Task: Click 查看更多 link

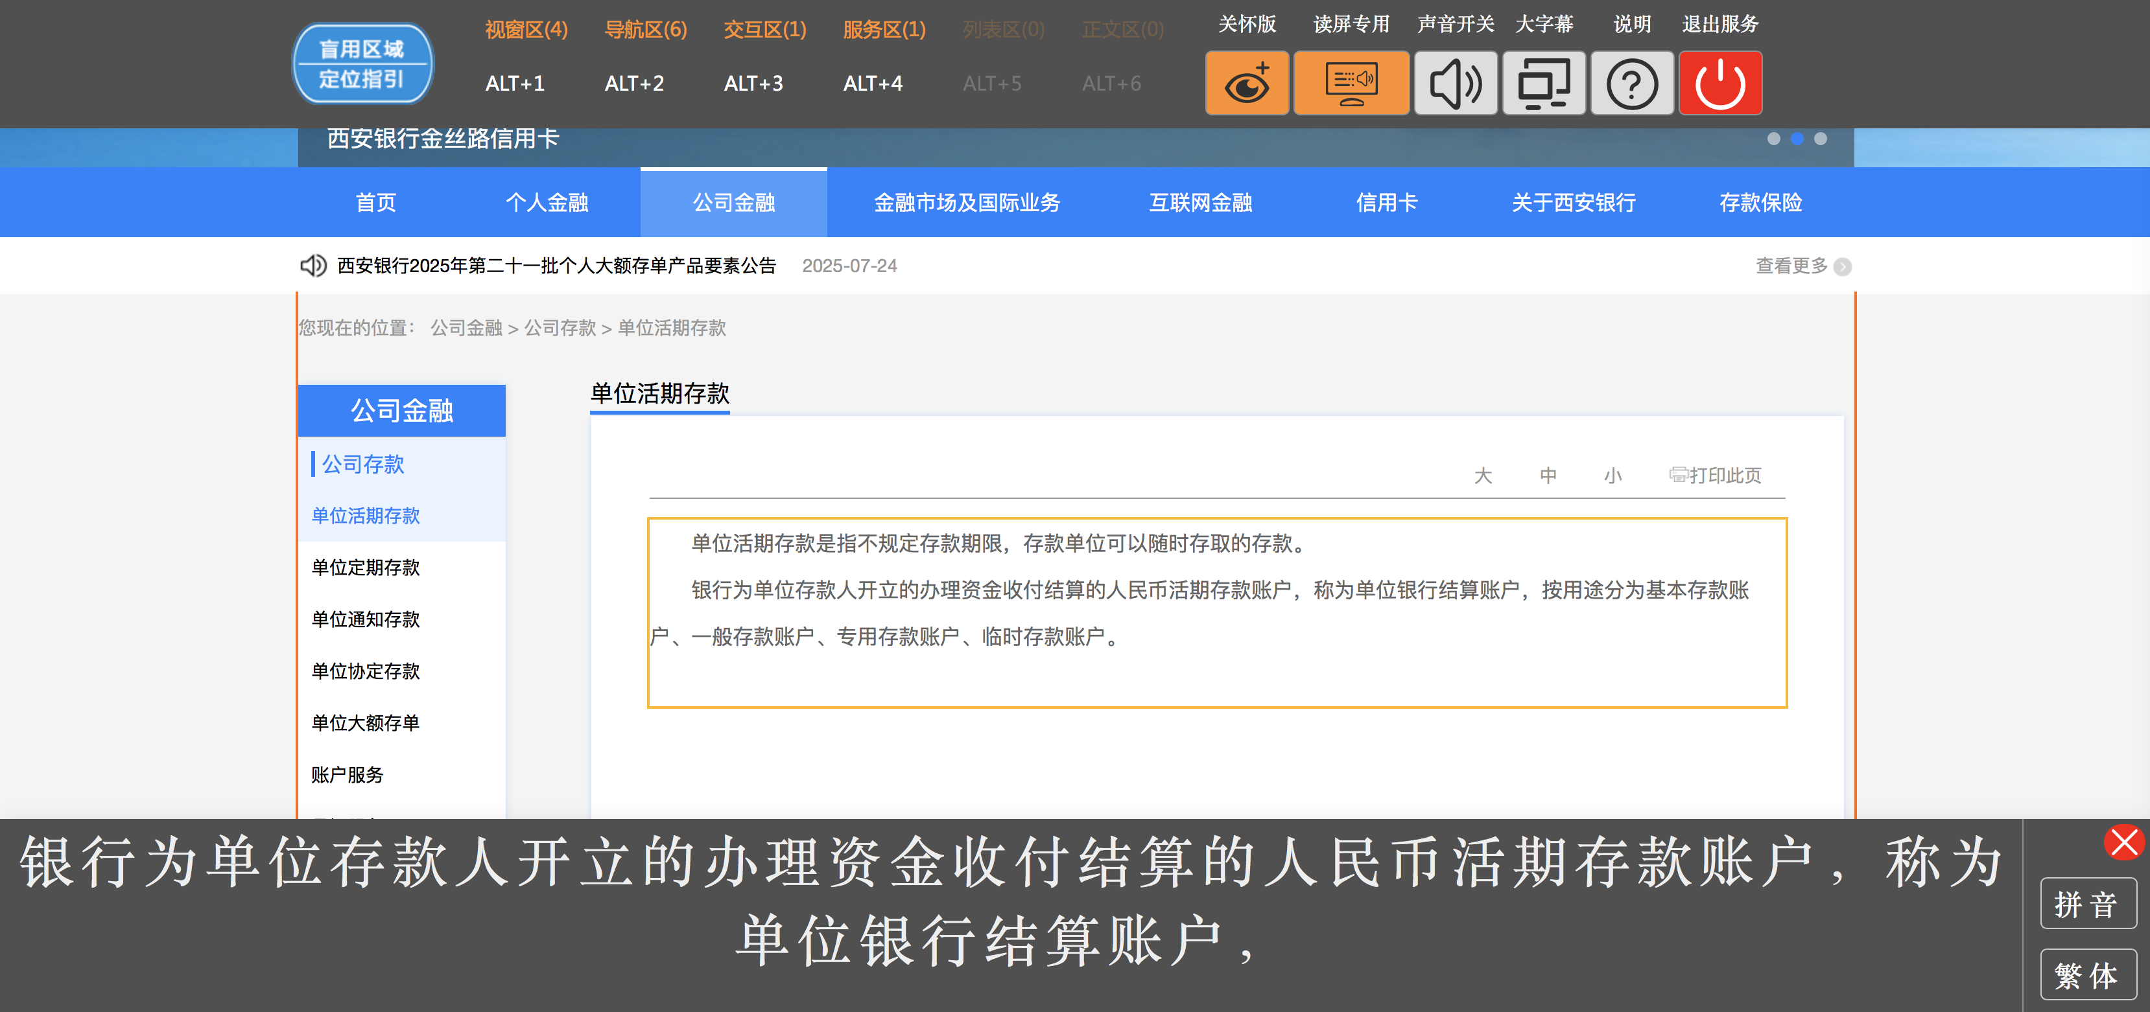Action: pos(1791,265)
